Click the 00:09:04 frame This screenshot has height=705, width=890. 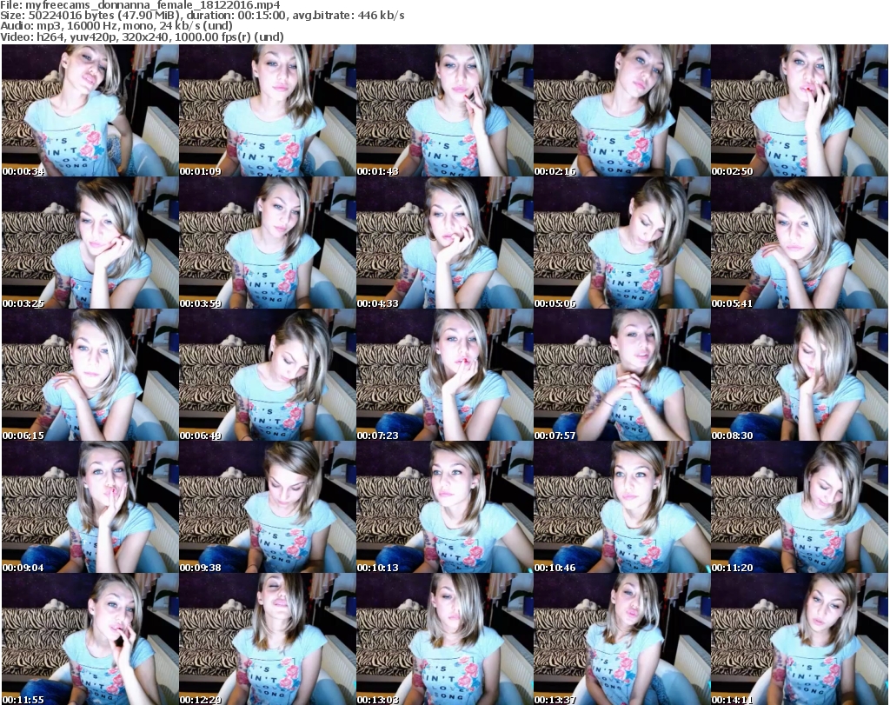click(x=90, y=508)
